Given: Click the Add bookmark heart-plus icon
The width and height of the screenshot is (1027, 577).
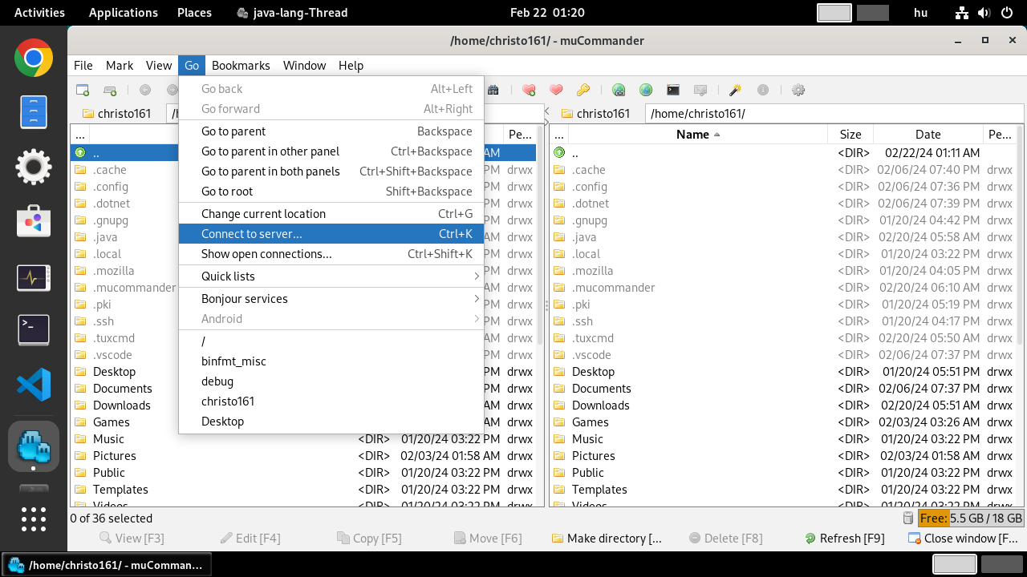Looking at the screenshot, I should click(529, 91).
